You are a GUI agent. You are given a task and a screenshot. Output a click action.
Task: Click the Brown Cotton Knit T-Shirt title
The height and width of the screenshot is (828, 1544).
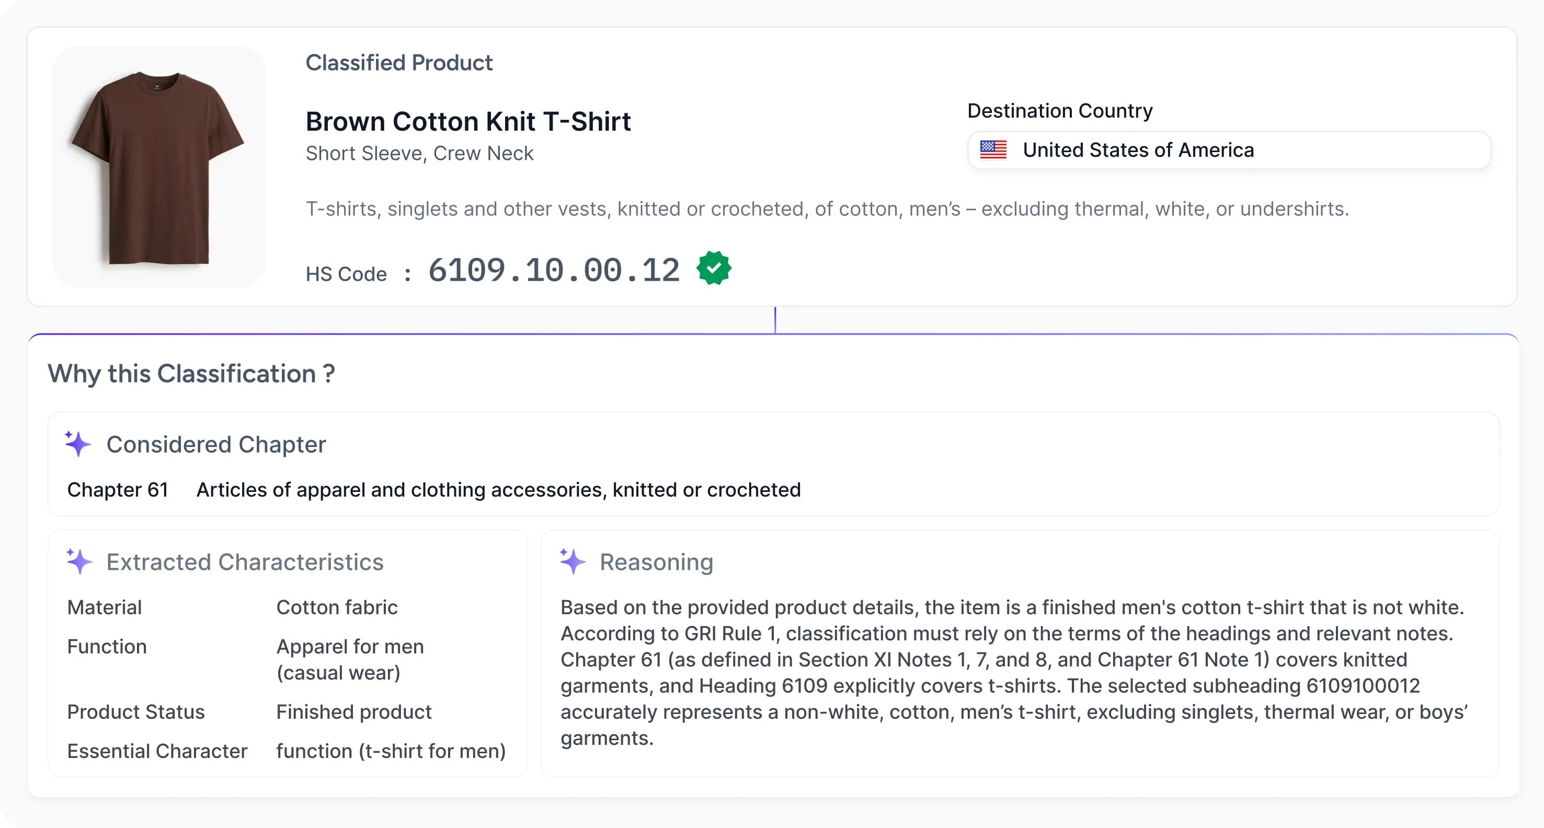pos(467,122)
